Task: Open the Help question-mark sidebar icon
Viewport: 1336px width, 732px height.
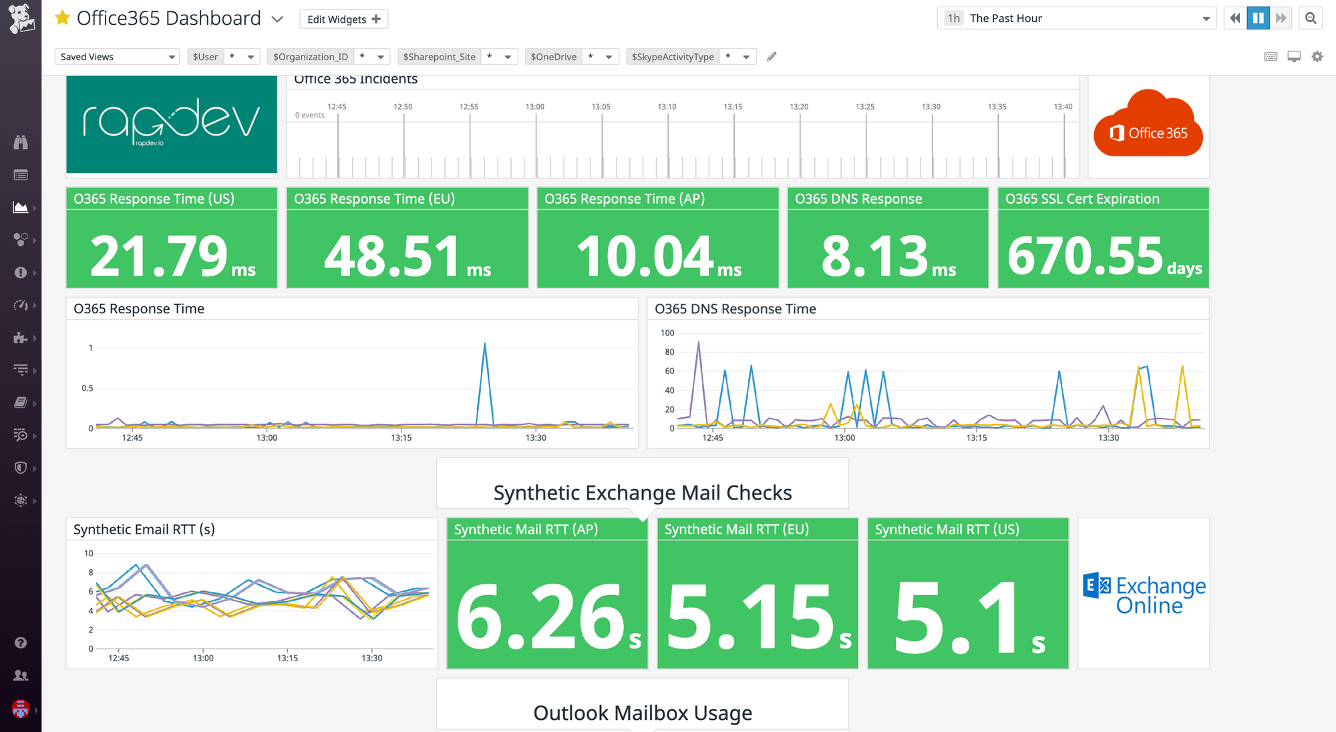Action: (21, 643)
